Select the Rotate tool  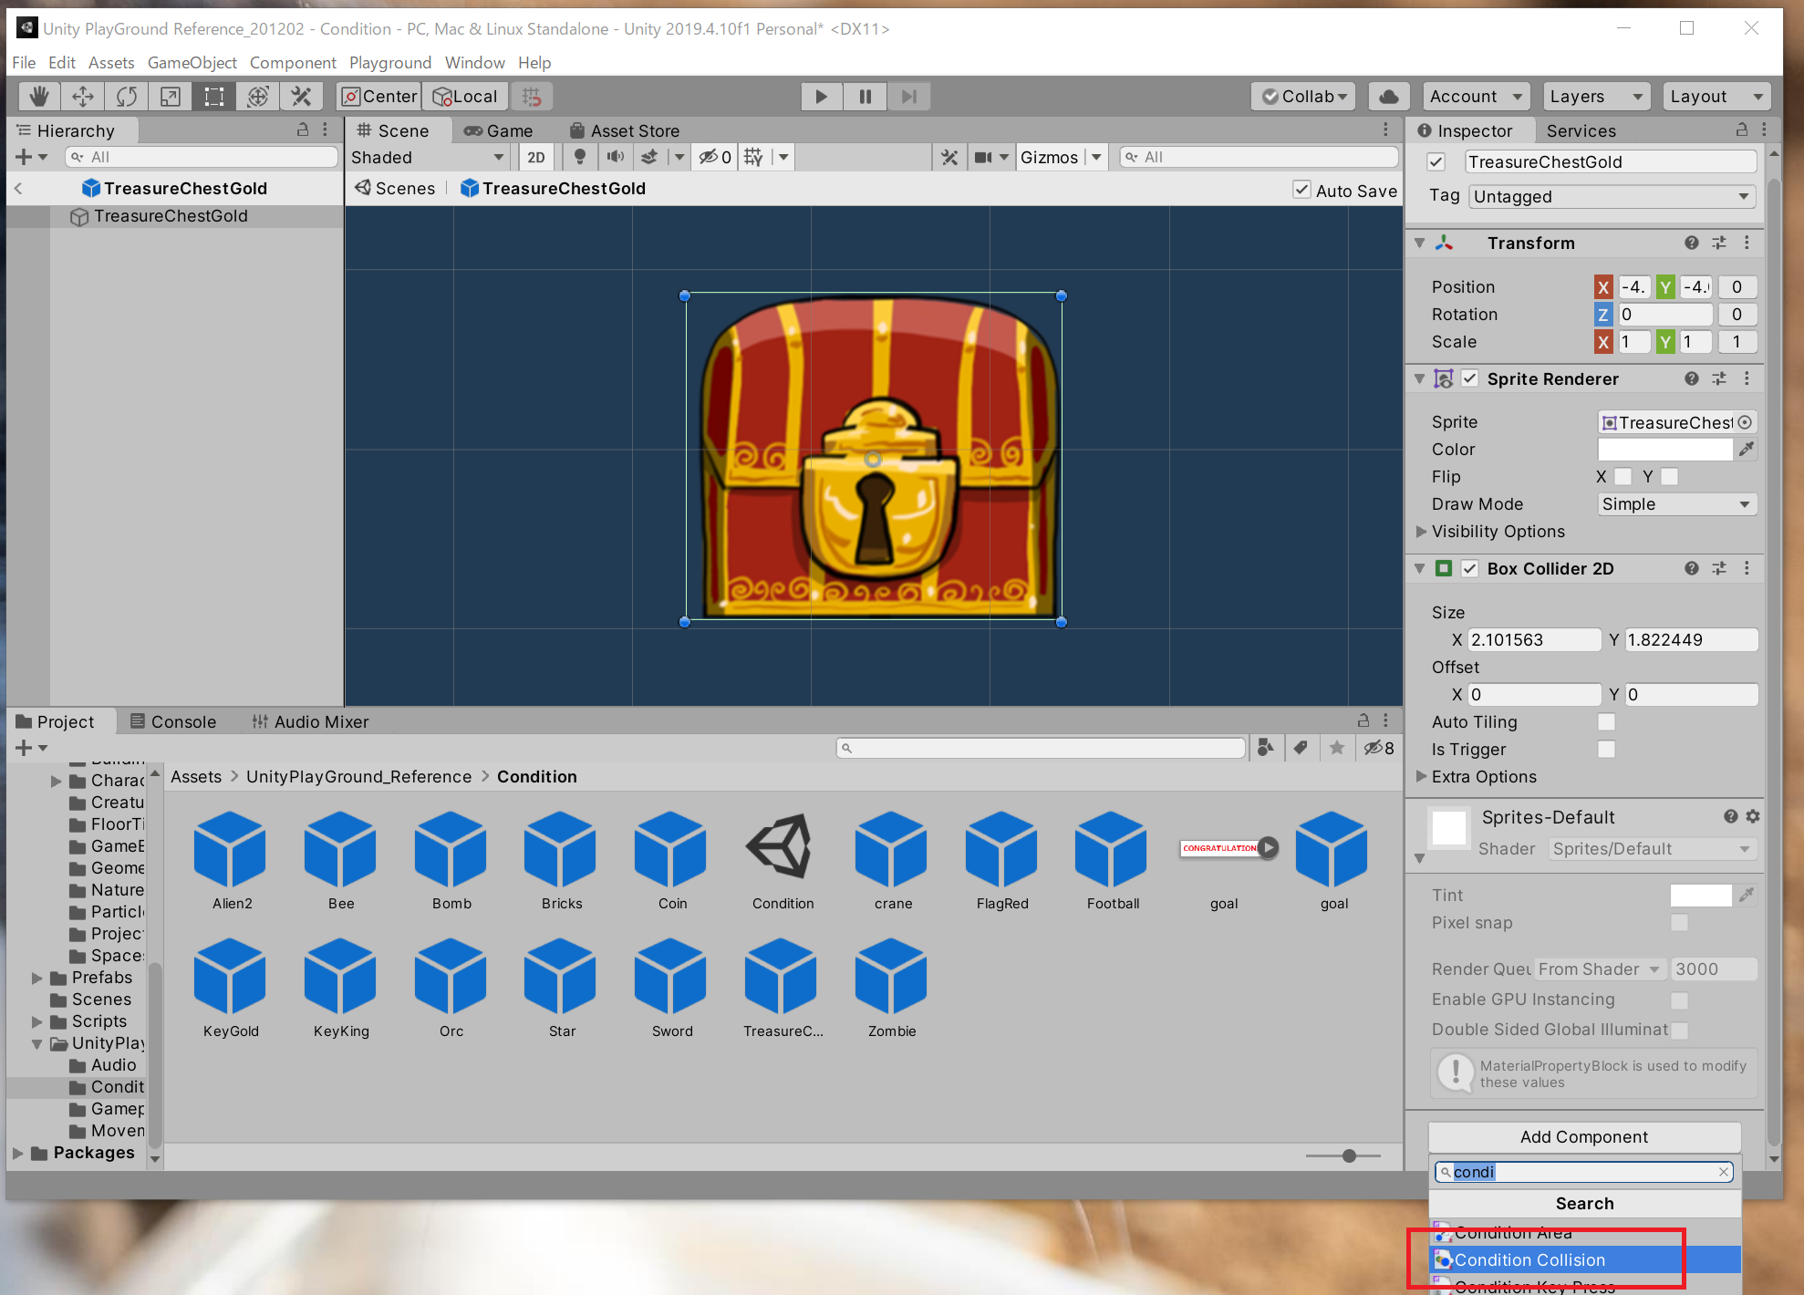[126, 97]
